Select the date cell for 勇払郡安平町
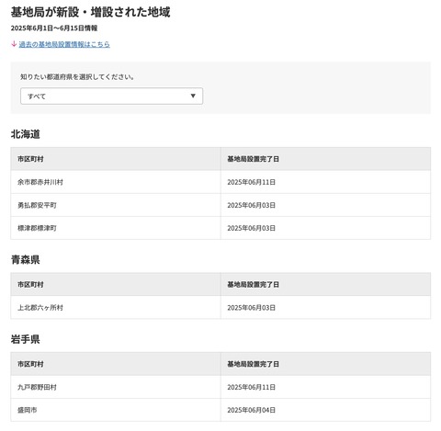The width and height of the screenshot is (441, 431). [325, 205]
